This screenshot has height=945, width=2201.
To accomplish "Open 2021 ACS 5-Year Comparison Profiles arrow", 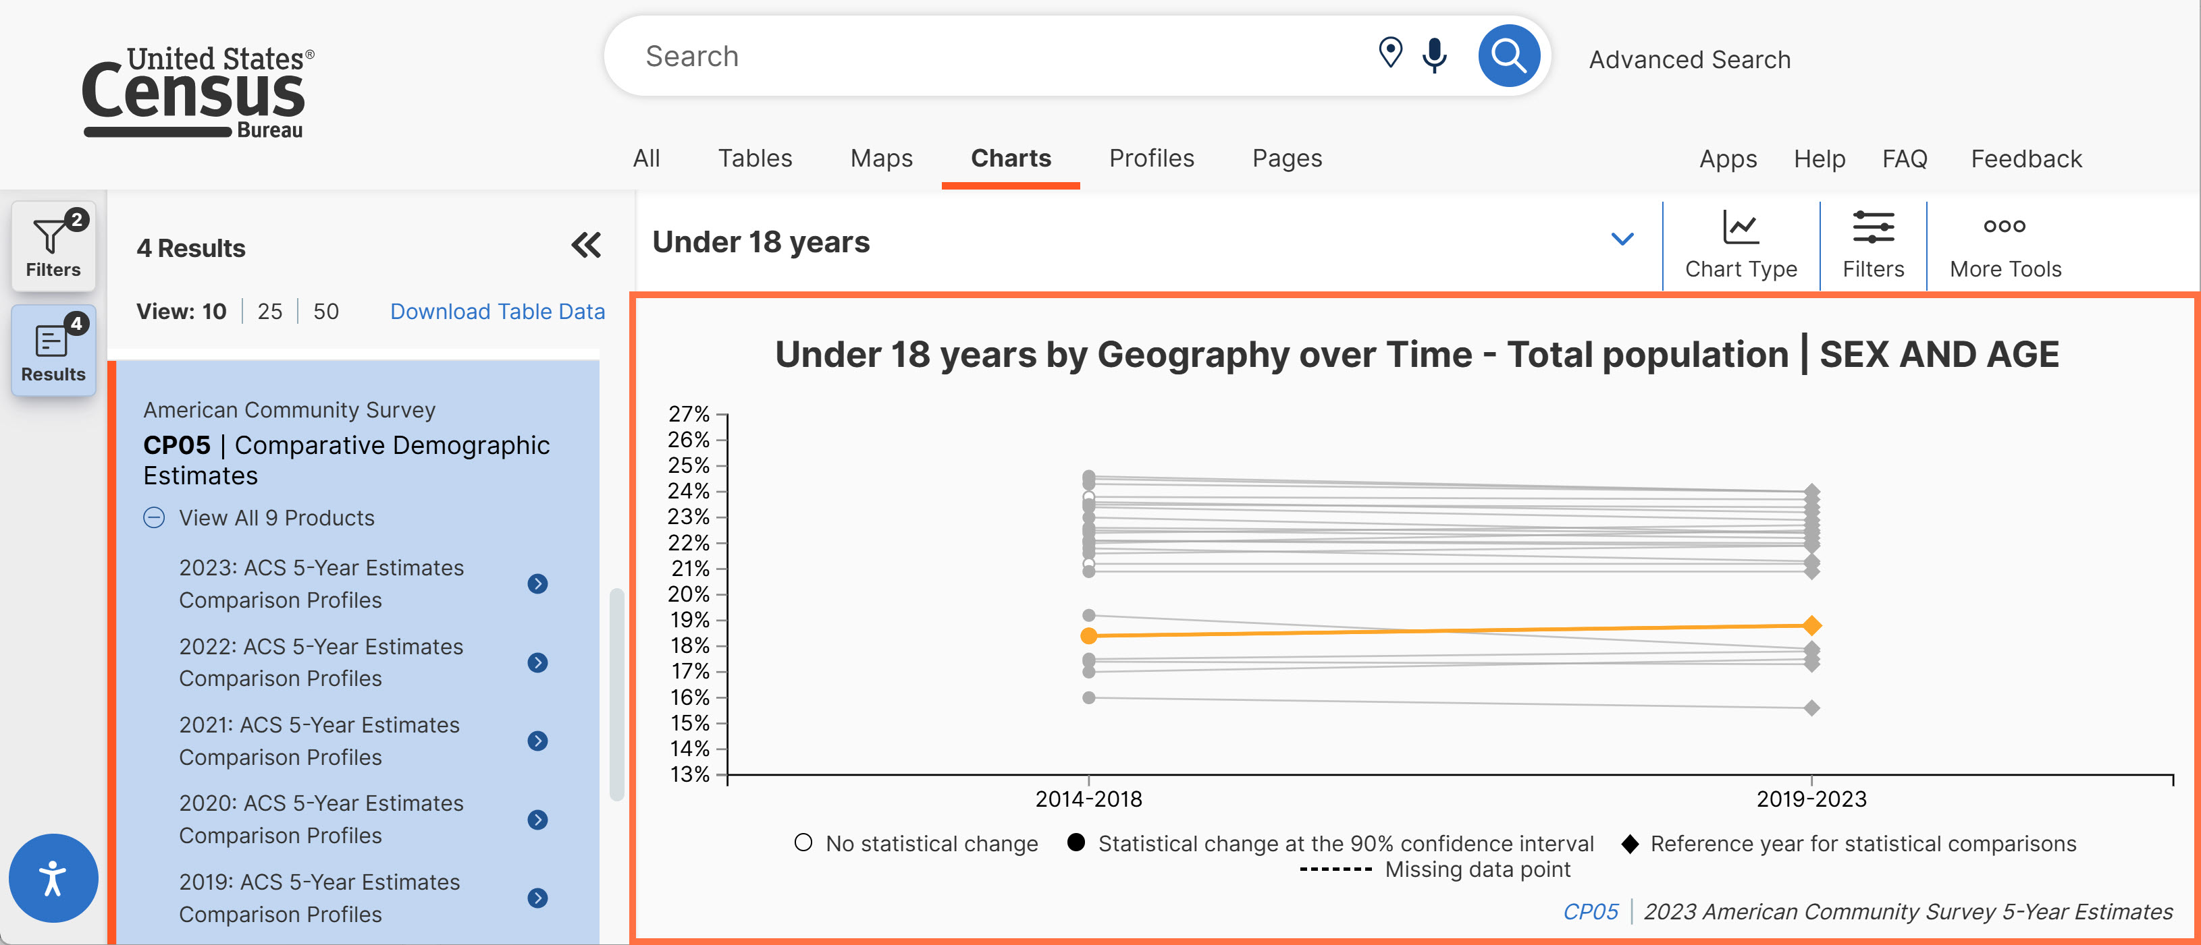I will (537, 741).
